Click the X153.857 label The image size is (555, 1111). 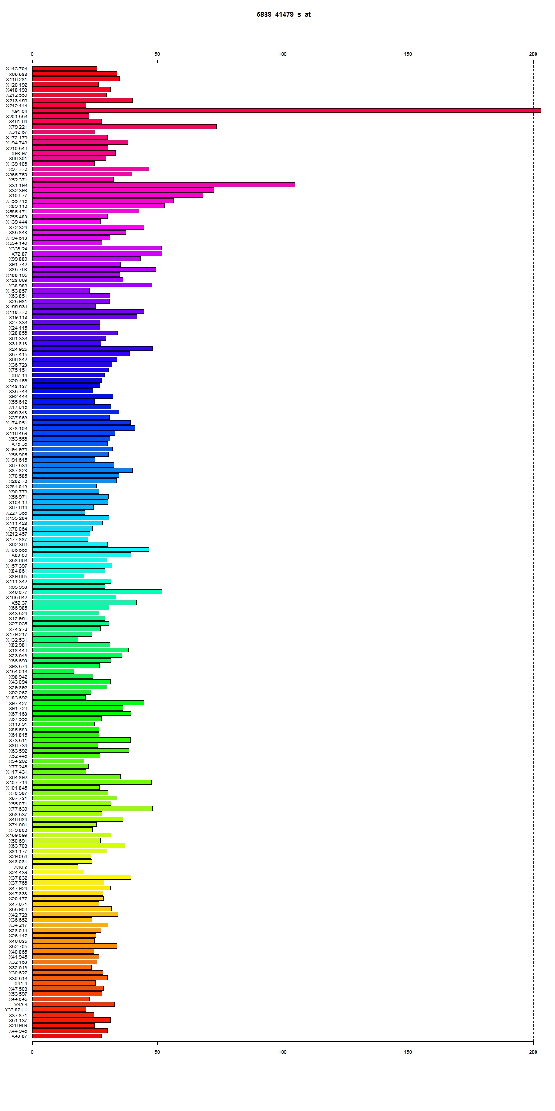(17, 291)
